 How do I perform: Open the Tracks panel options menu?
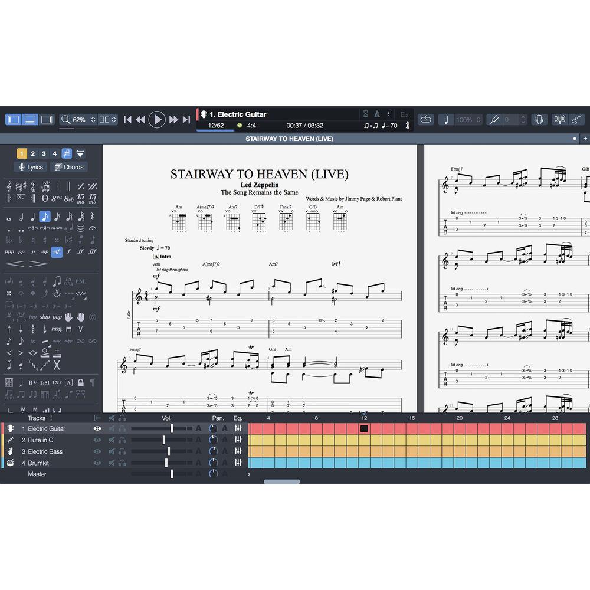click(51, 418)
